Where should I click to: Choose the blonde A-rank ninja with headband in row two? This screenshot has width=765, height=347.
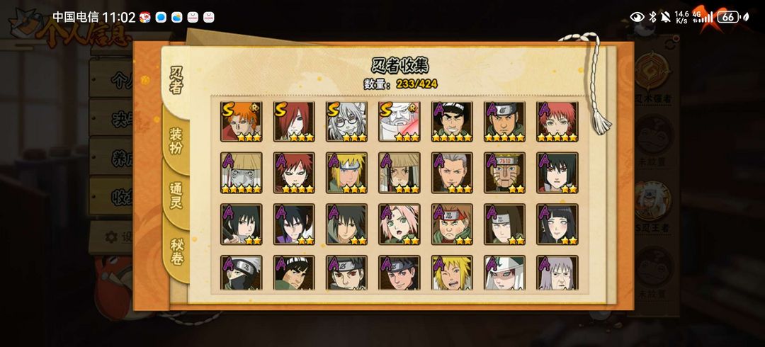tap(346, 173)
